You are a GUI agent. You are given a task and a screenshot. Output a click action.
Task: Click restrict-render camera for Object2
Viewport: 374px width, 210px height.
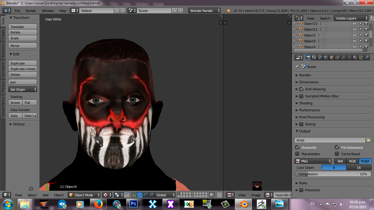point(366,35)
